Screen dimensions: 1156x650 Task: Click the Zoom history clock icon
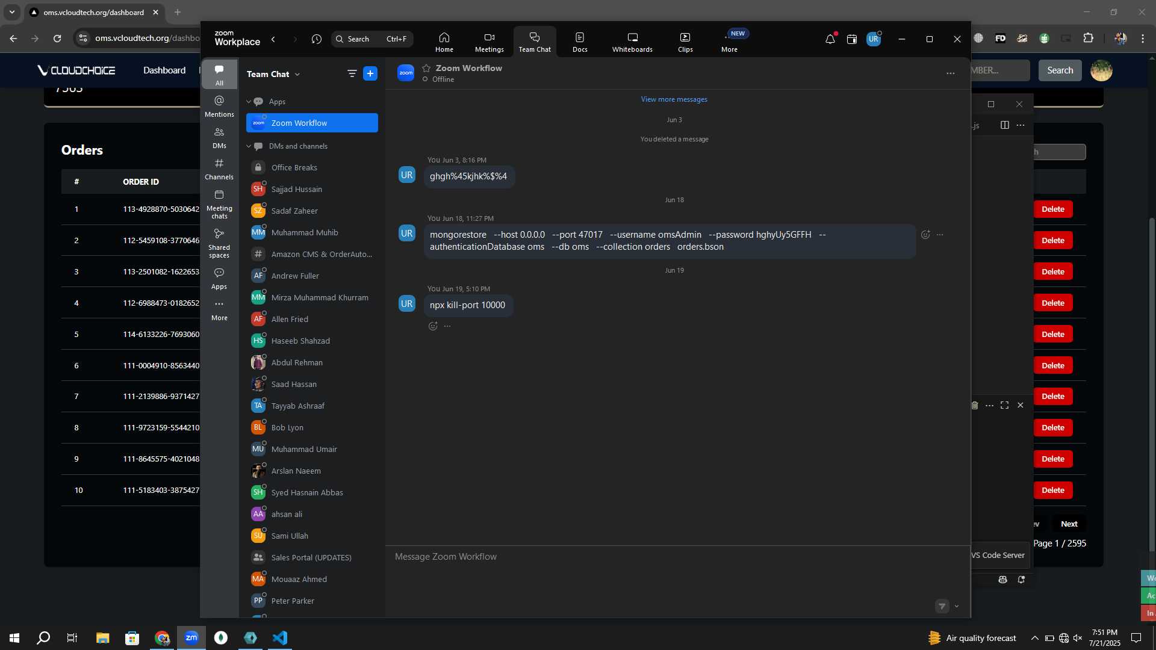coord(317,39)
